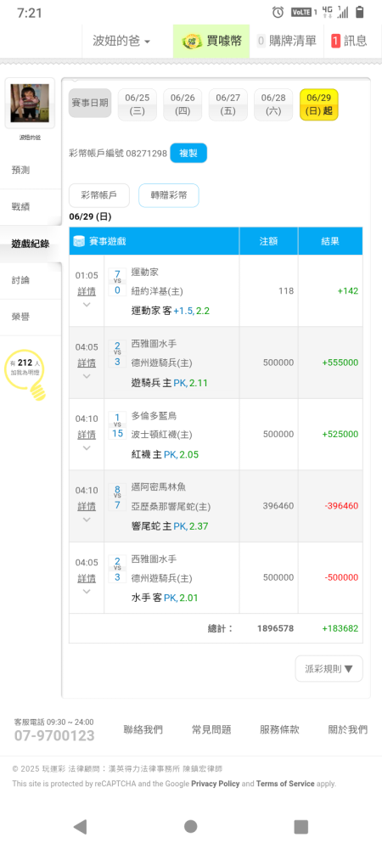The width and height of the screenshot is (382, 849).
Task: Copy account number with 複製 button
Action: pyautogui.click(x=188, y=153)
